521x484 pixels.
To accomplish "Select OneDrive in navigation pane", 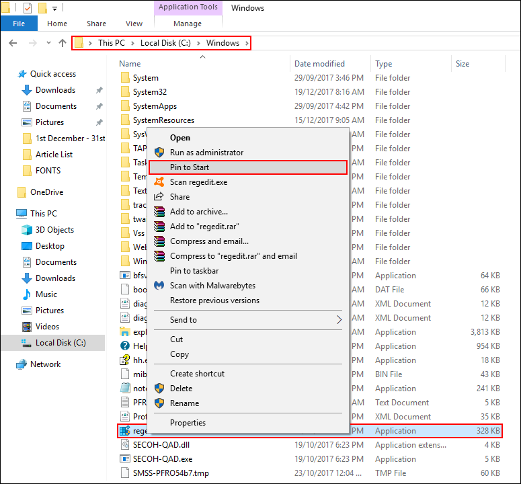I will coord(46,192).
